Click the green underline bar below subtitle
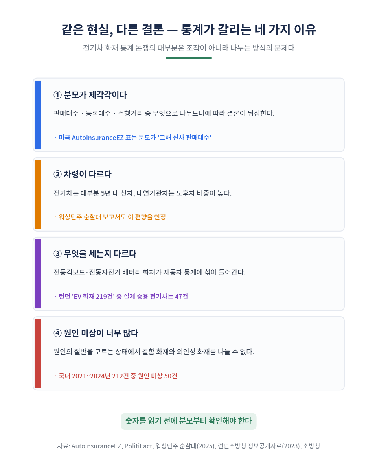This screenshot has width=377, height=466. [x=189, y=58]
